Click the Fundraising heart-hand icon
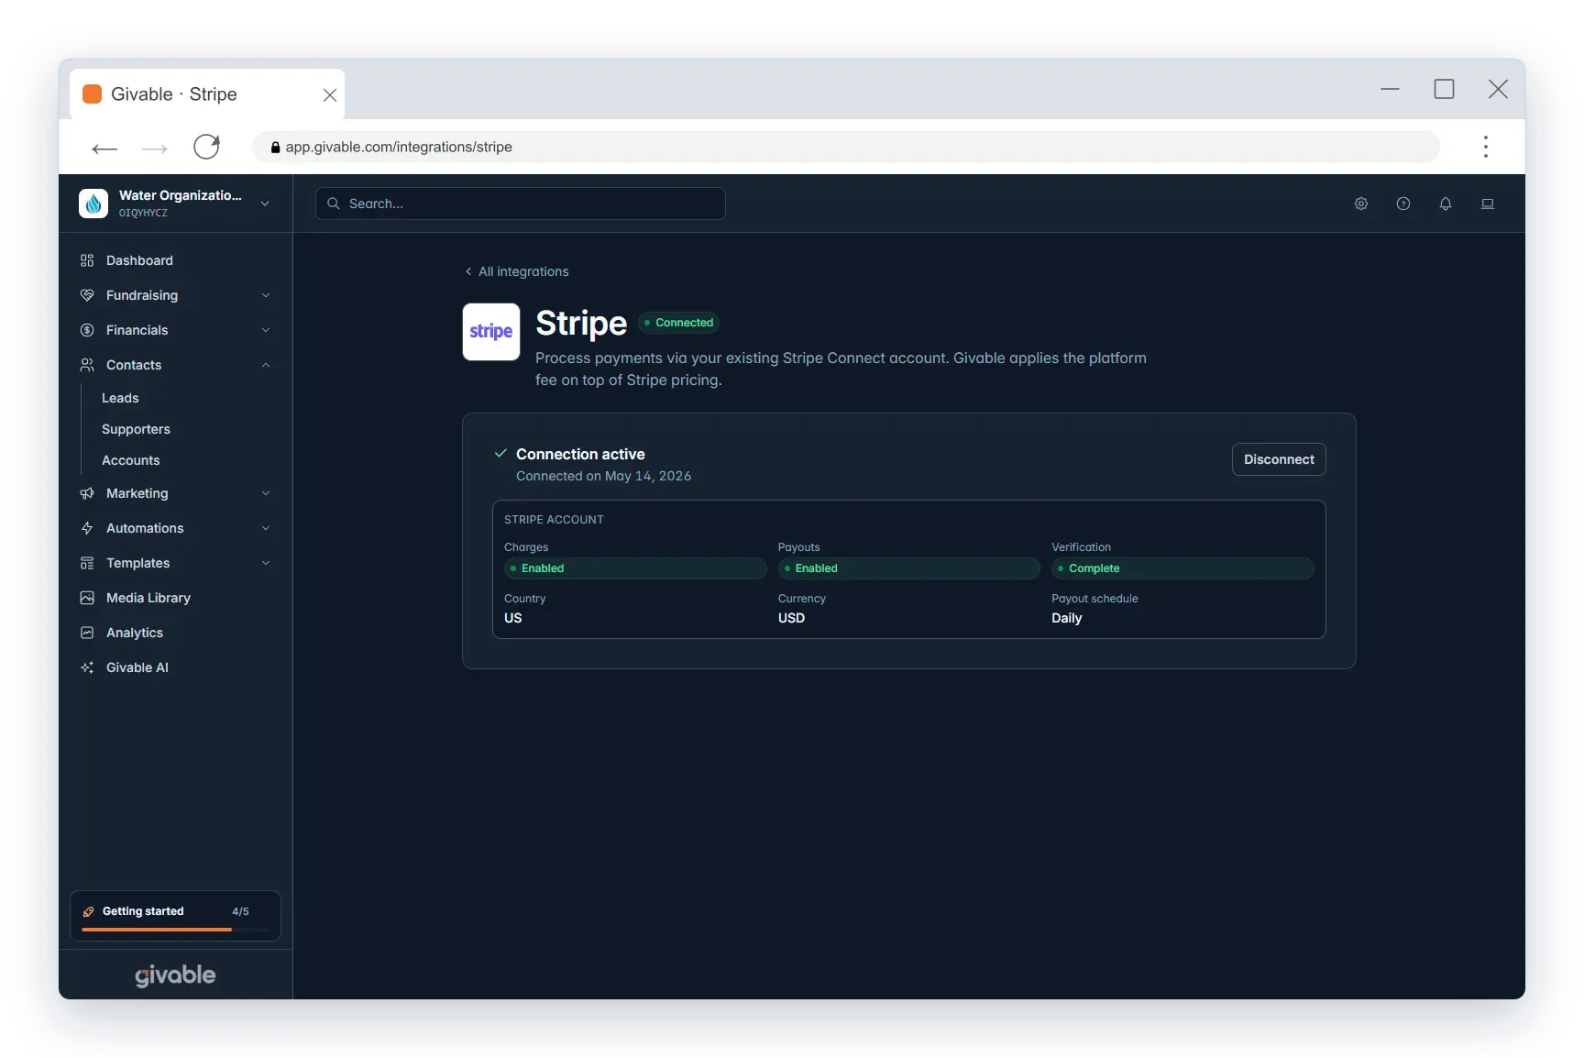This screenshot has width=1584, height=1058. coord(87,295)
